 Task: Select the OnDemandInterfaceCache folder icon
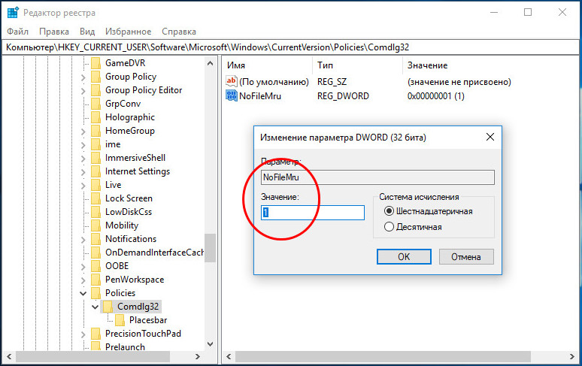[95, 253]
